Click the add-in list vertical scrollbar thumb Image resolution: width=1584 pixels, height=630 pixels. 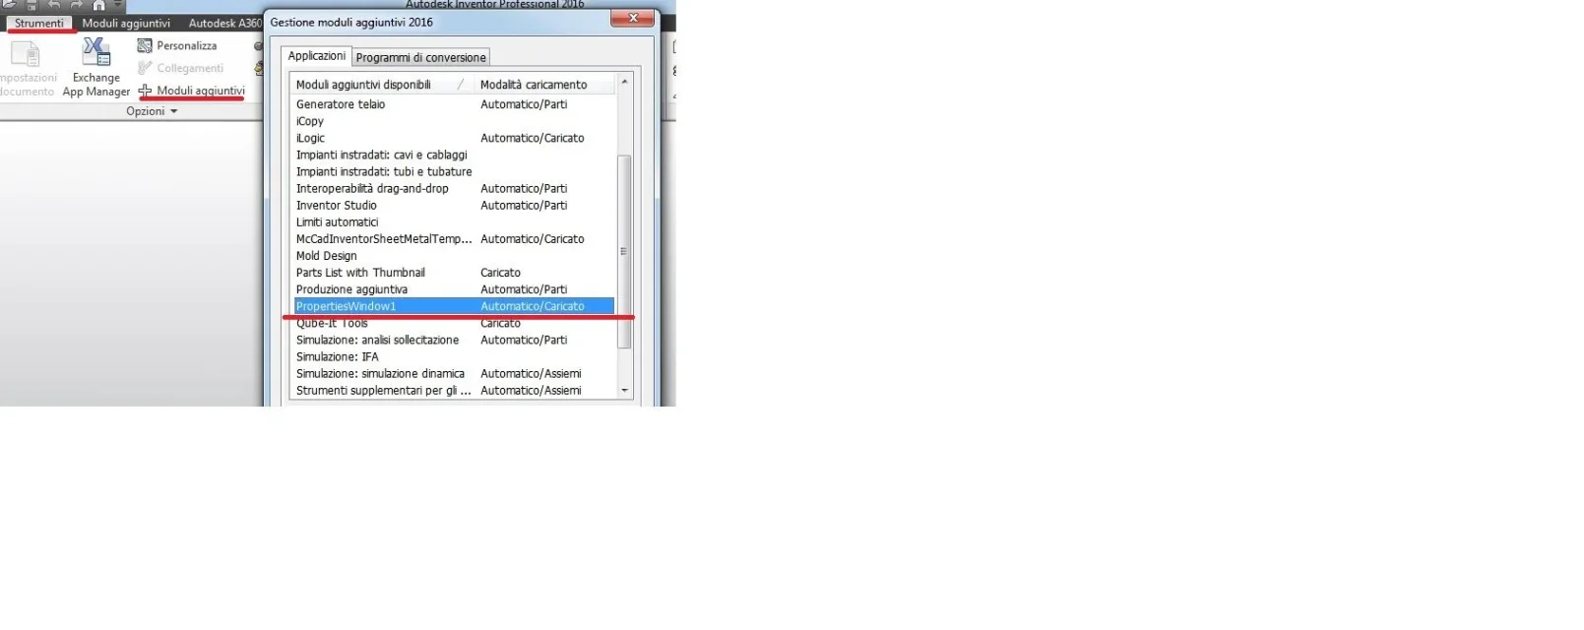[x=624, y=251]
